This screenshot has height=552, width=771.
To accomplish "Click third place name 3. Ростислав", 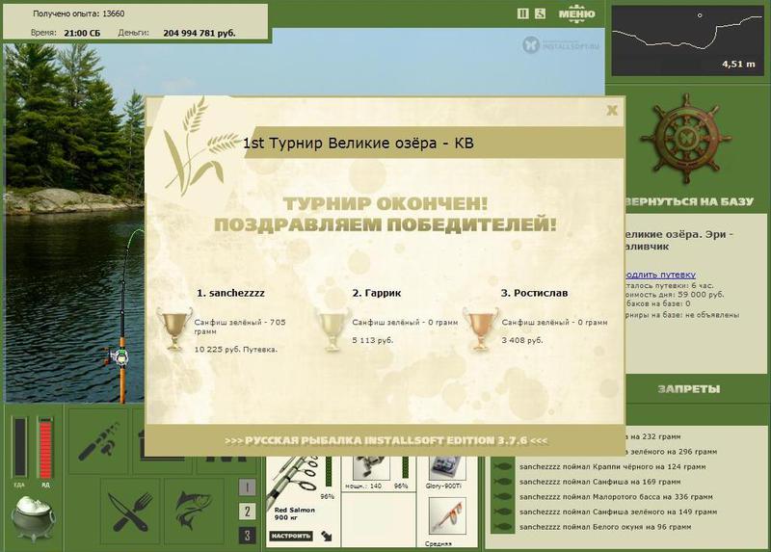I will pos(535,293).
